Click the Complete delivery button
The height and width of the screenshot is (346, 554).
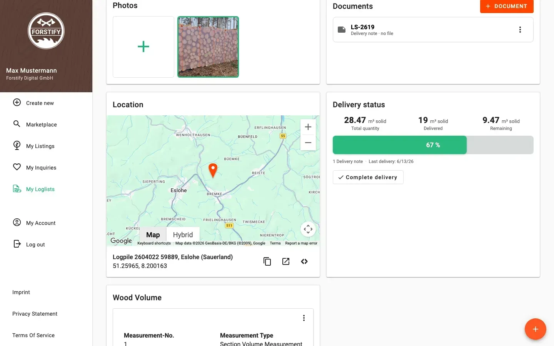(x=368, y=177)
